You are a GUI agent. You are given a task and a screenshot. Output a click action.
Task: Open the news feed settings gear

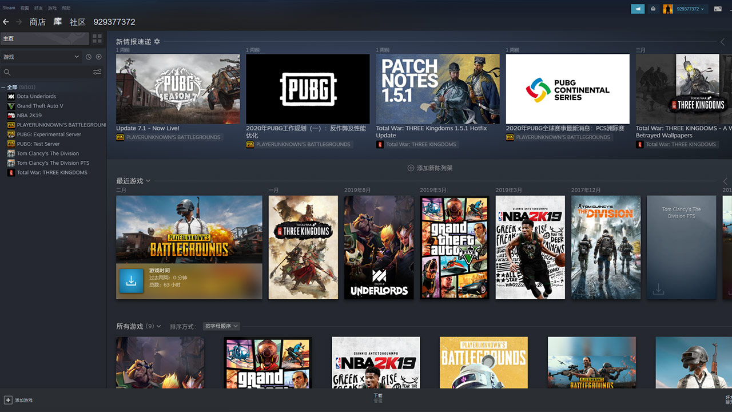click(157, 42)
